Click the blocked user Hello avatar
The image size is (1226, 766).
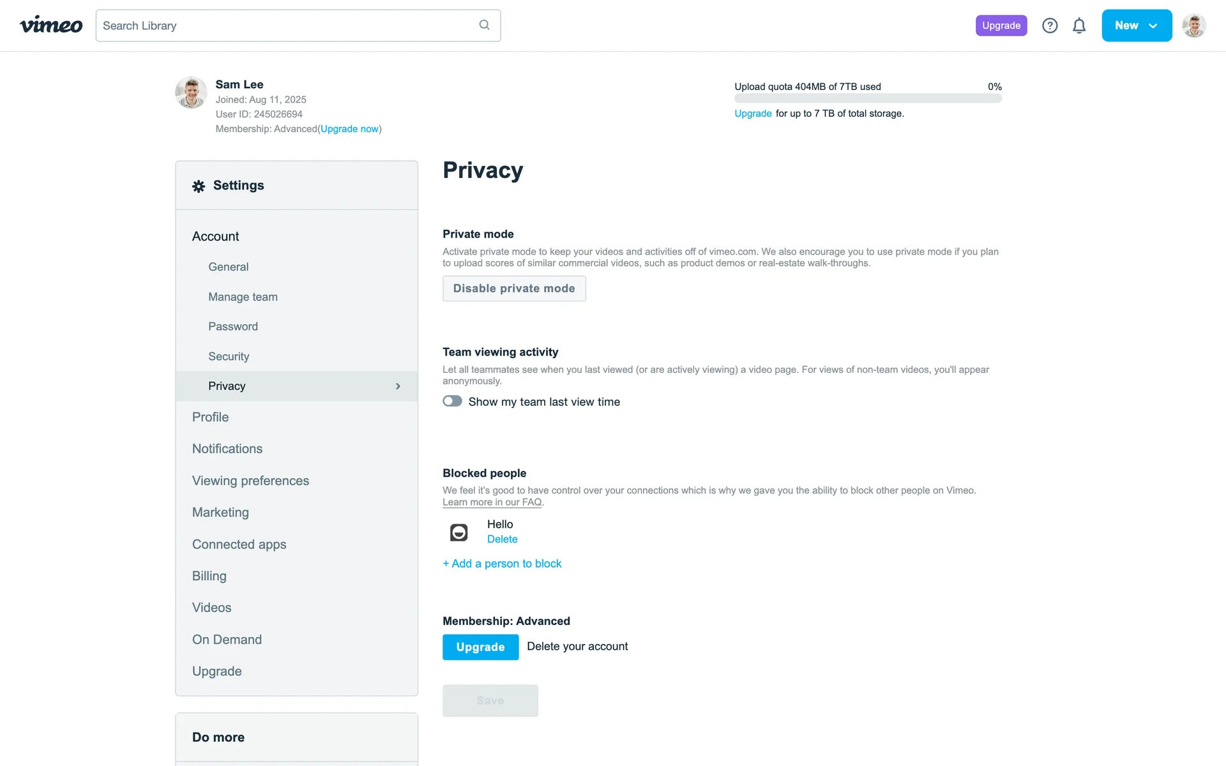click(x=458, y=532)
